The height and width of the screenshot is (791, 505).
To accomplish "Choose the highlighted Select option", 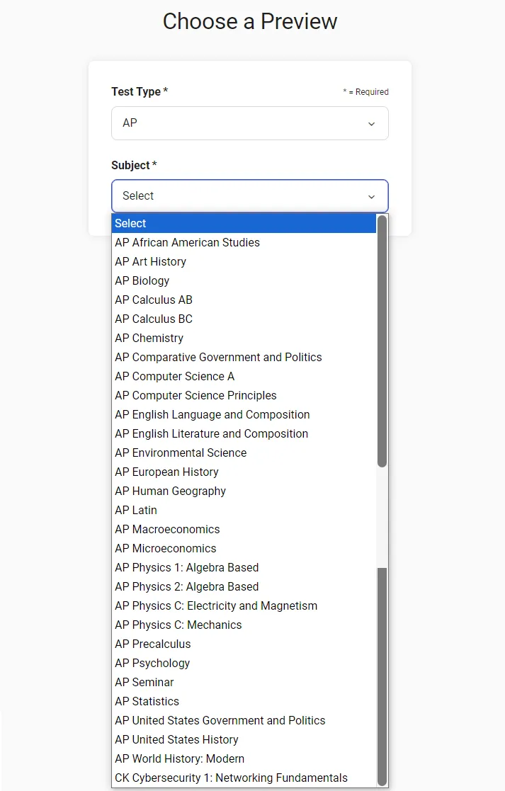I will click(x=244, y=223).
